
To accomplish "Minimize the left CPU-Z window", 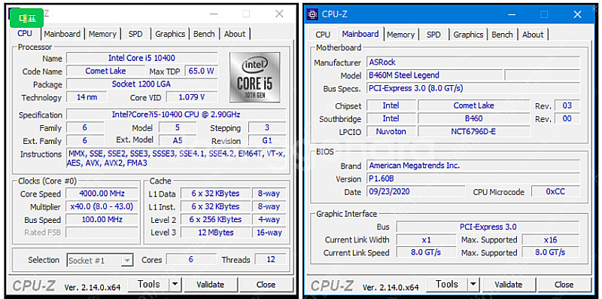I will pos(214,14).
